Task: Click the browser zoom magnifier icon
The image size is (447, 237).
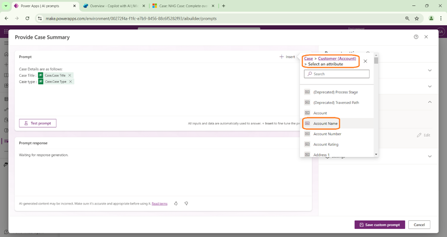Action: tap(407, 19)
